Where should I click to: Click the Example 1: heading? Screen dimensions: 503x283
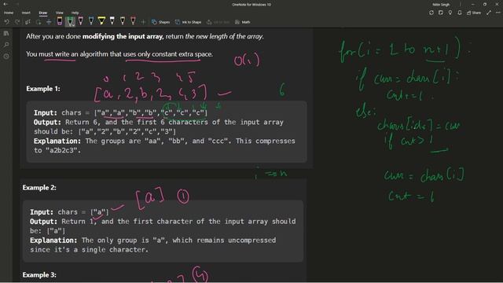(x=43, y=89)
